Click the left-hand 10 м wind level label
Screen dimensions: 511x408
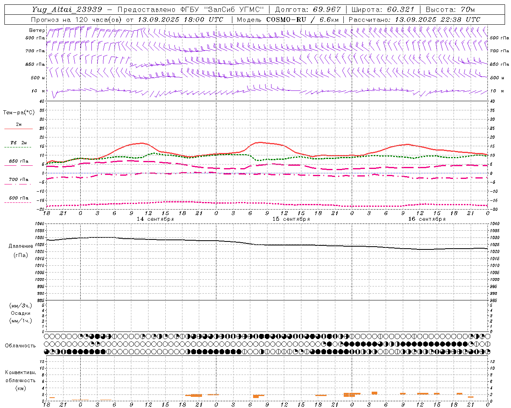click(x=38, y=91)
